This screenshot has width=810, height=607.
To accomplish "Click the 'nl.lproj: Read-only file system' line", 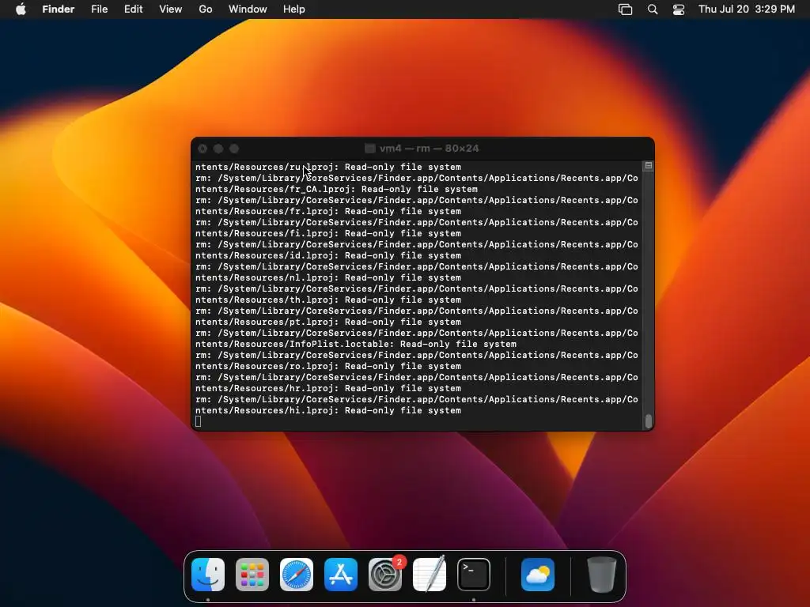I will [328, 277].
